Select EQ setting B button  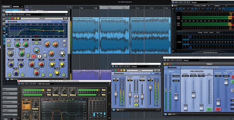pos(39,56)
